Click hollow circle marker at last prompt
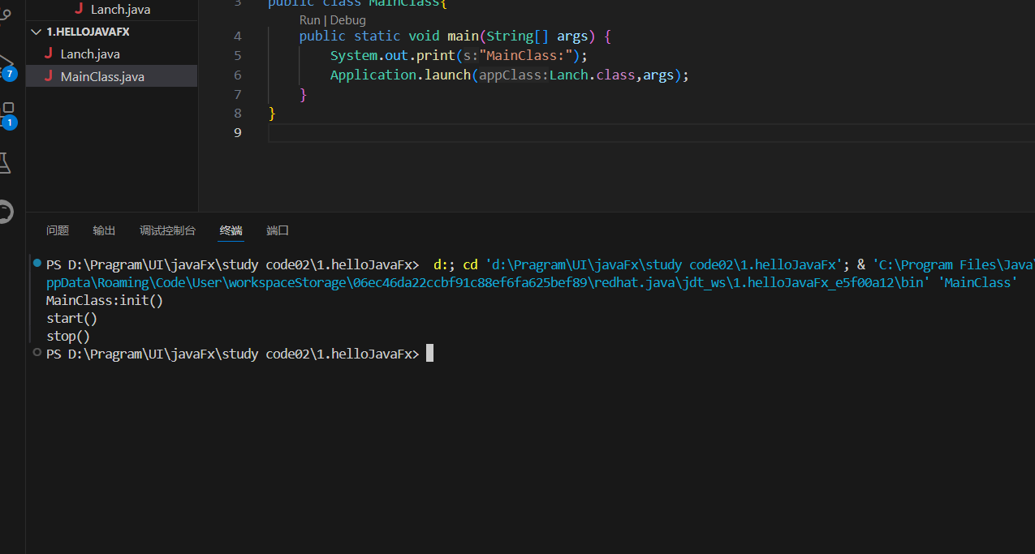 (x=37, y=353)
